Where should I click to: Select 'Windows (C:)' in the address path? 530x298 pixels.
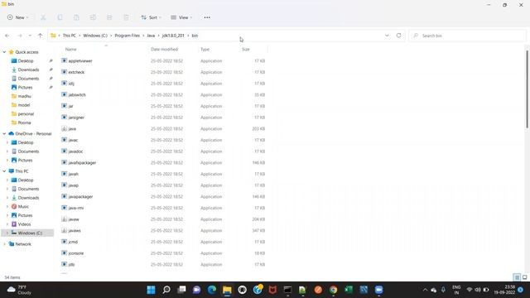click(x=95, y=36)
